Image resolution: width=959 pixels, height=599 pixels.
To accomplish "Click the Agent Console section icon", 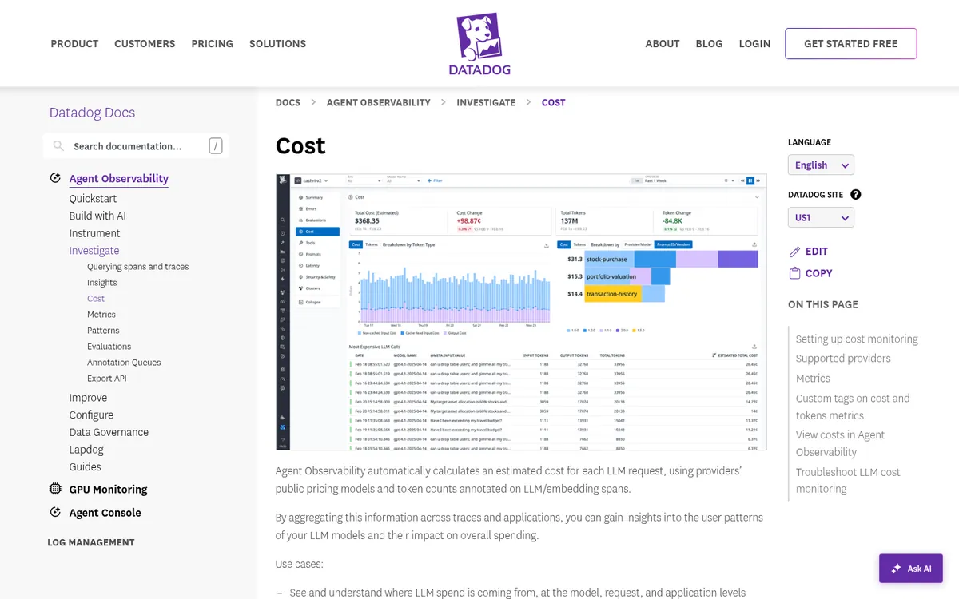I will coord(55,512).
